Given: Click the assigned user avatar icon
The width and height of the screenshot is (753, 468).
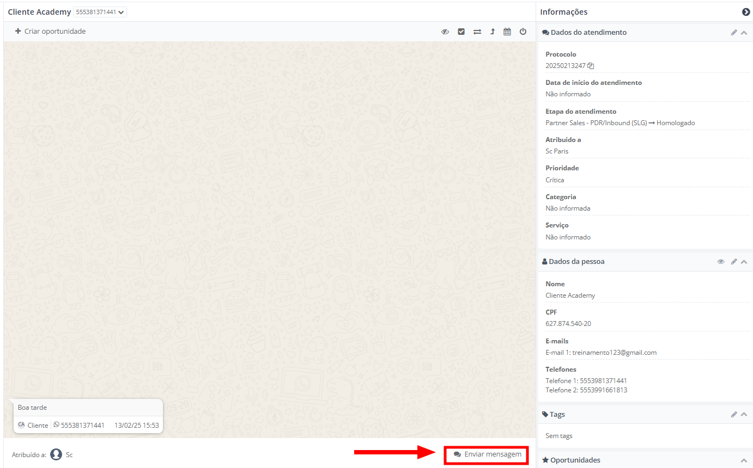Looking at the screenshot, I should point(56,454).
